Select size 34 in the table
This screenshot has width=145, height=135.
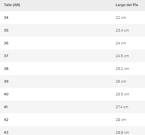(6, 18)
